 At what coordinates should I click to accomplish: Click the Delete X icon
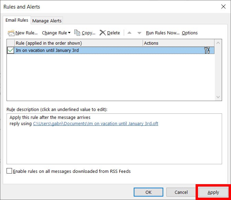click(x=102, y=33)
